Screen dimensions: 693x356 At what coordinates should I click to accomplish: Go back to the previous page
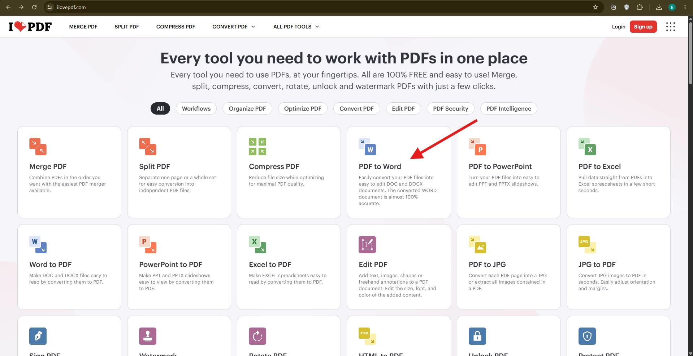coord(8,7)
